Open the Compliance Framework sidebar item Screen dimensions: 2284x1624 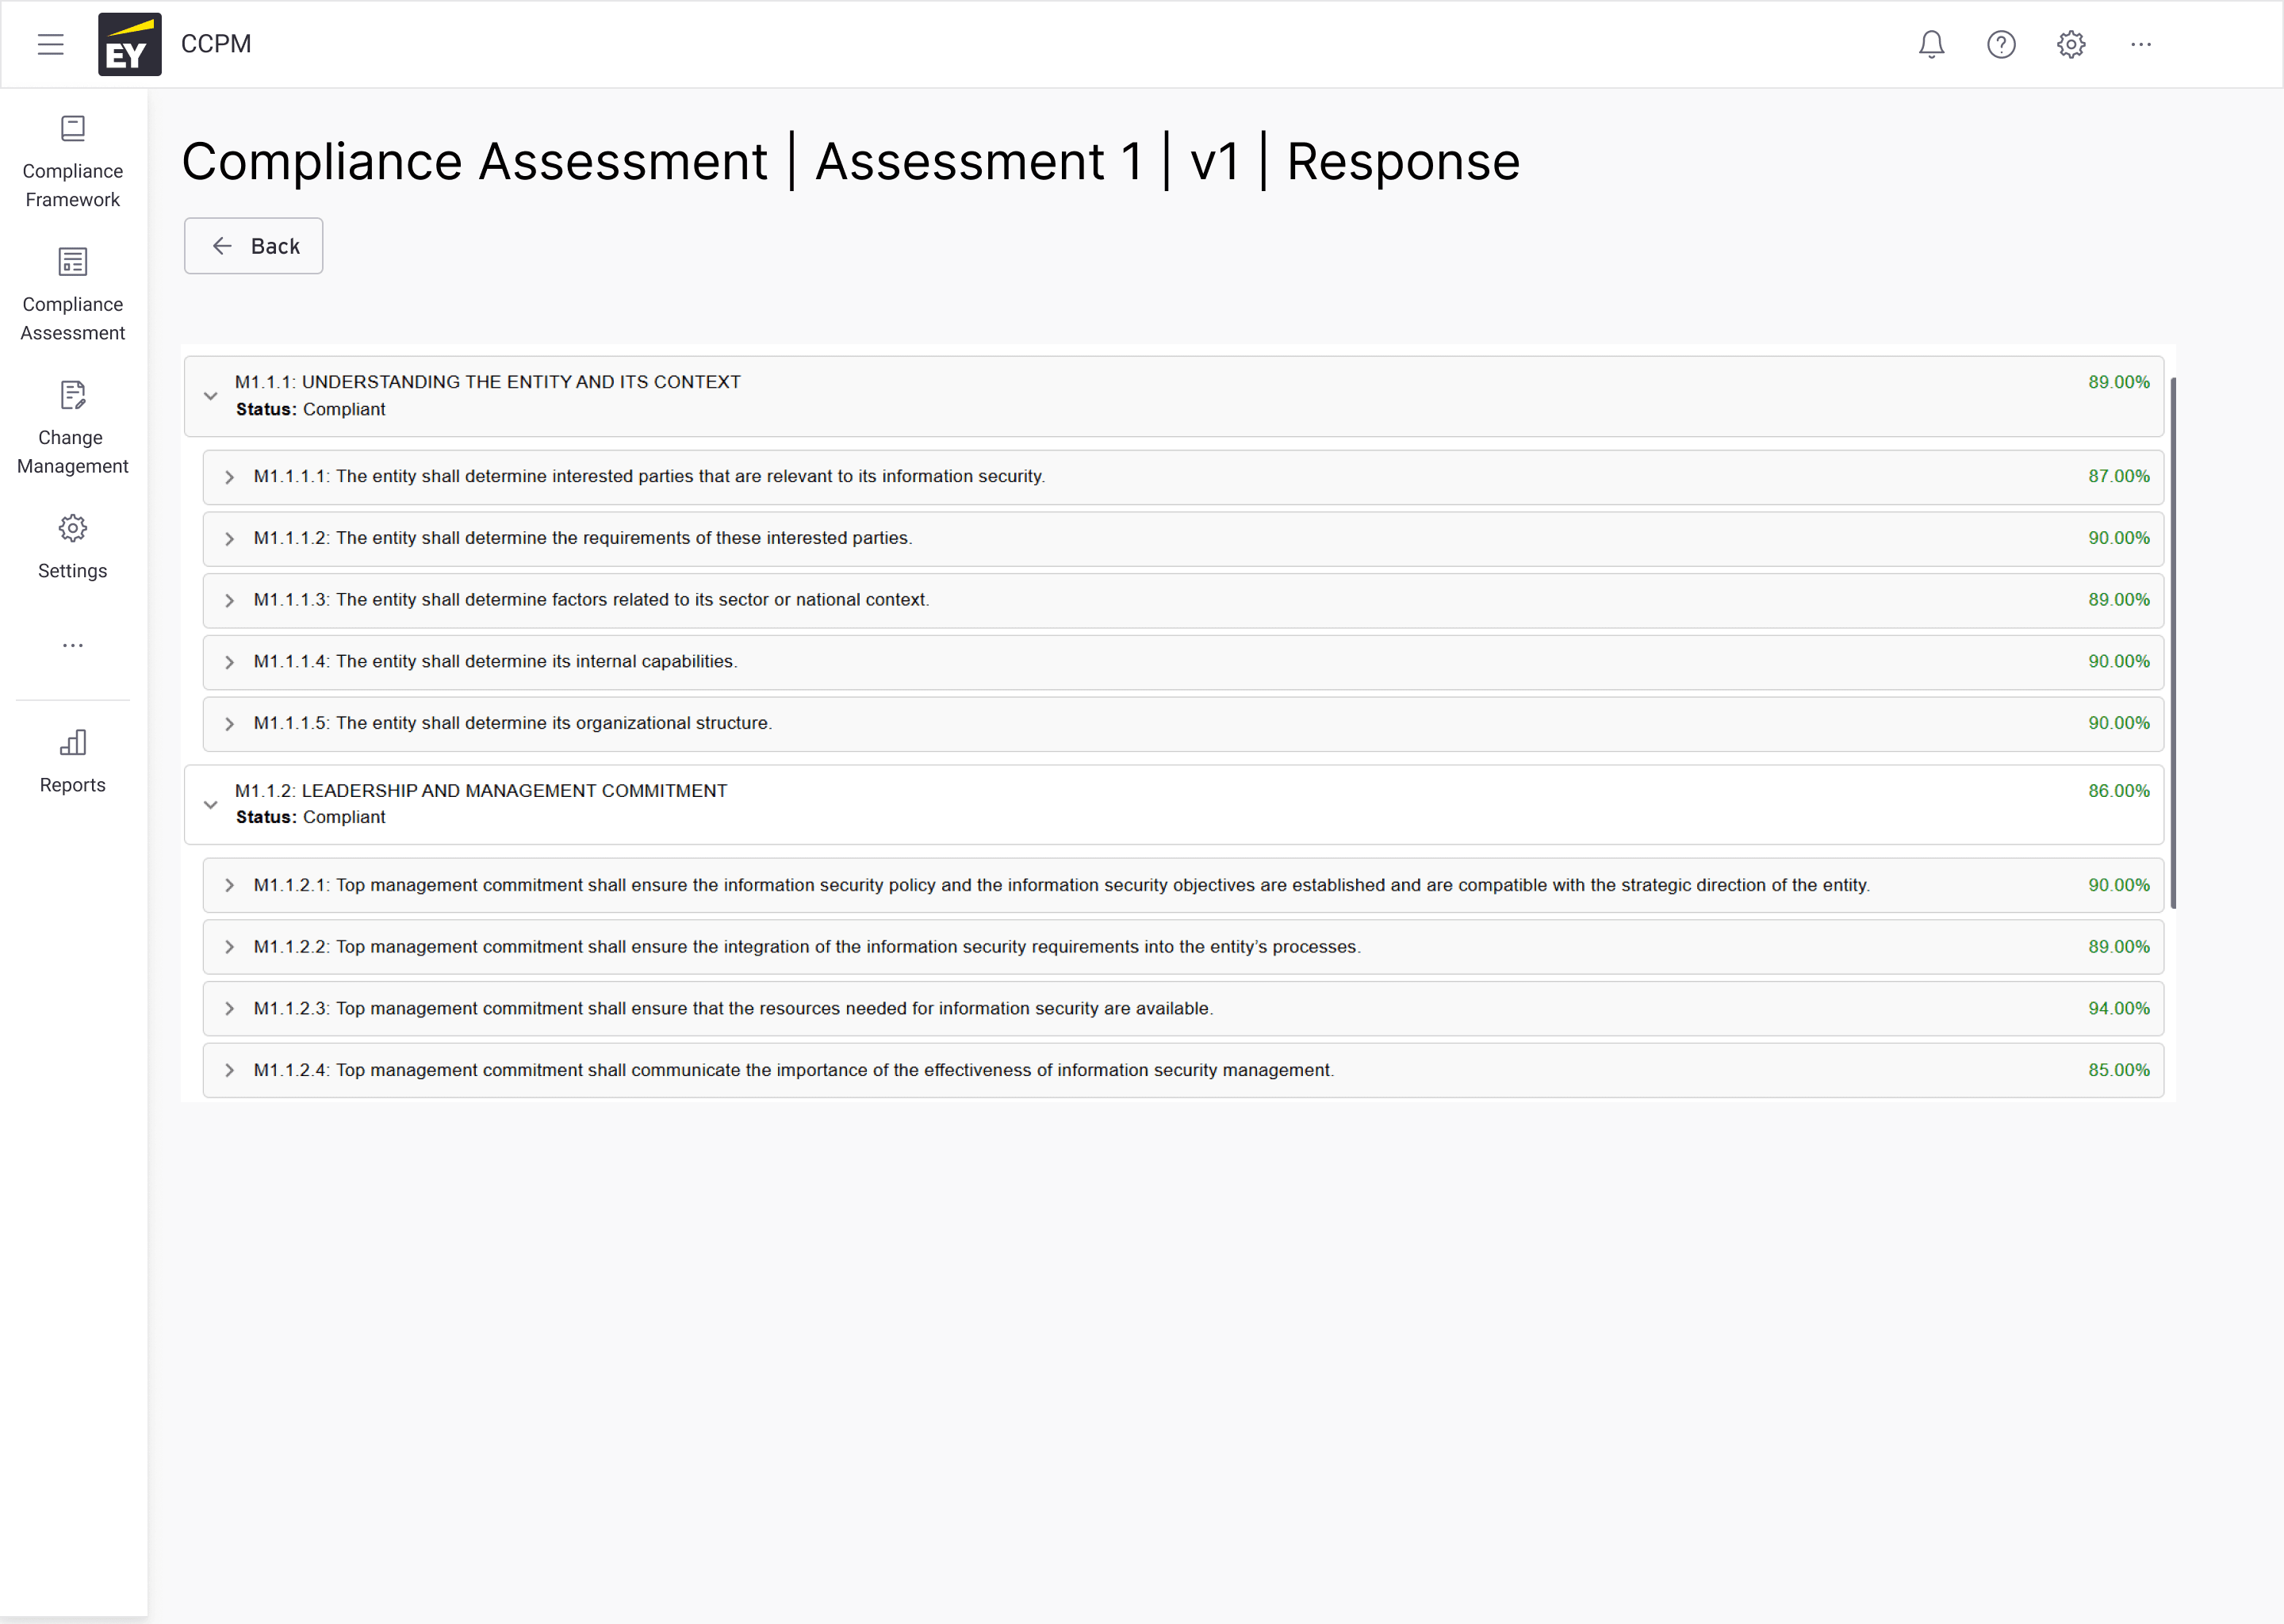pos(73,162)
